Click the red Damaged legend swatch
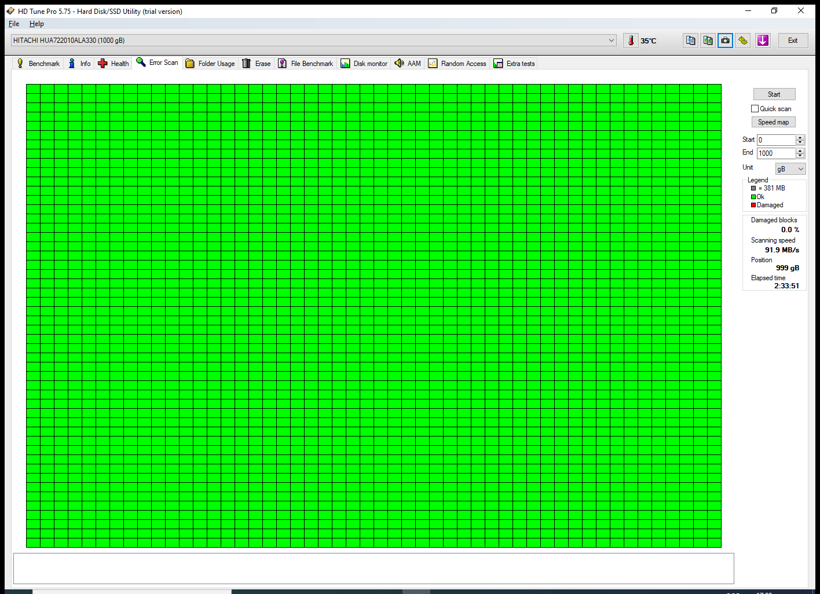This screenshot has width=820, height=594. point(753,205)
